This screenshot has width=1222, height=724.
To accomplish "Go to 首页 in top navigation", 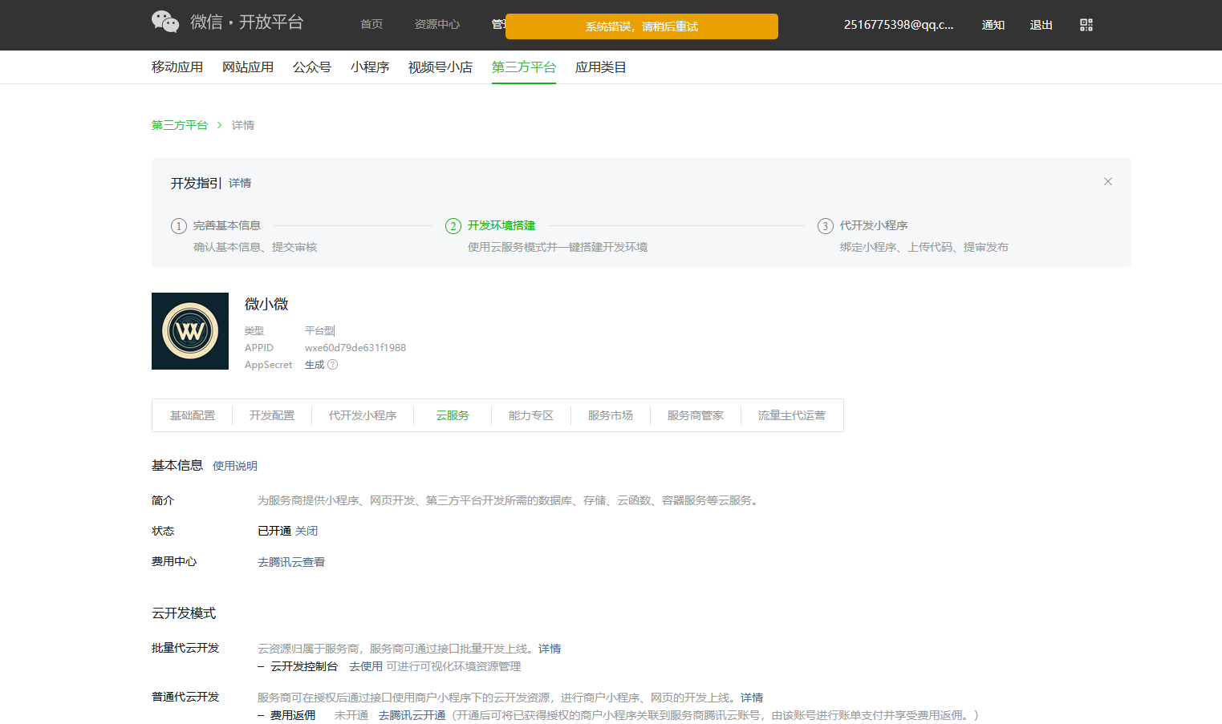I will (371, 25).
